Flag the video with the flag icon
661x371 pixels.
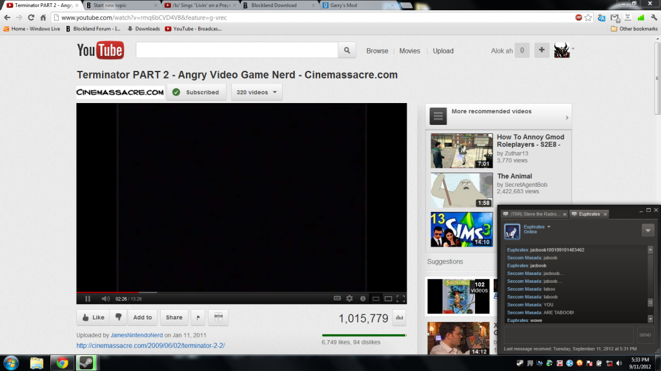(x=198, y=317)
